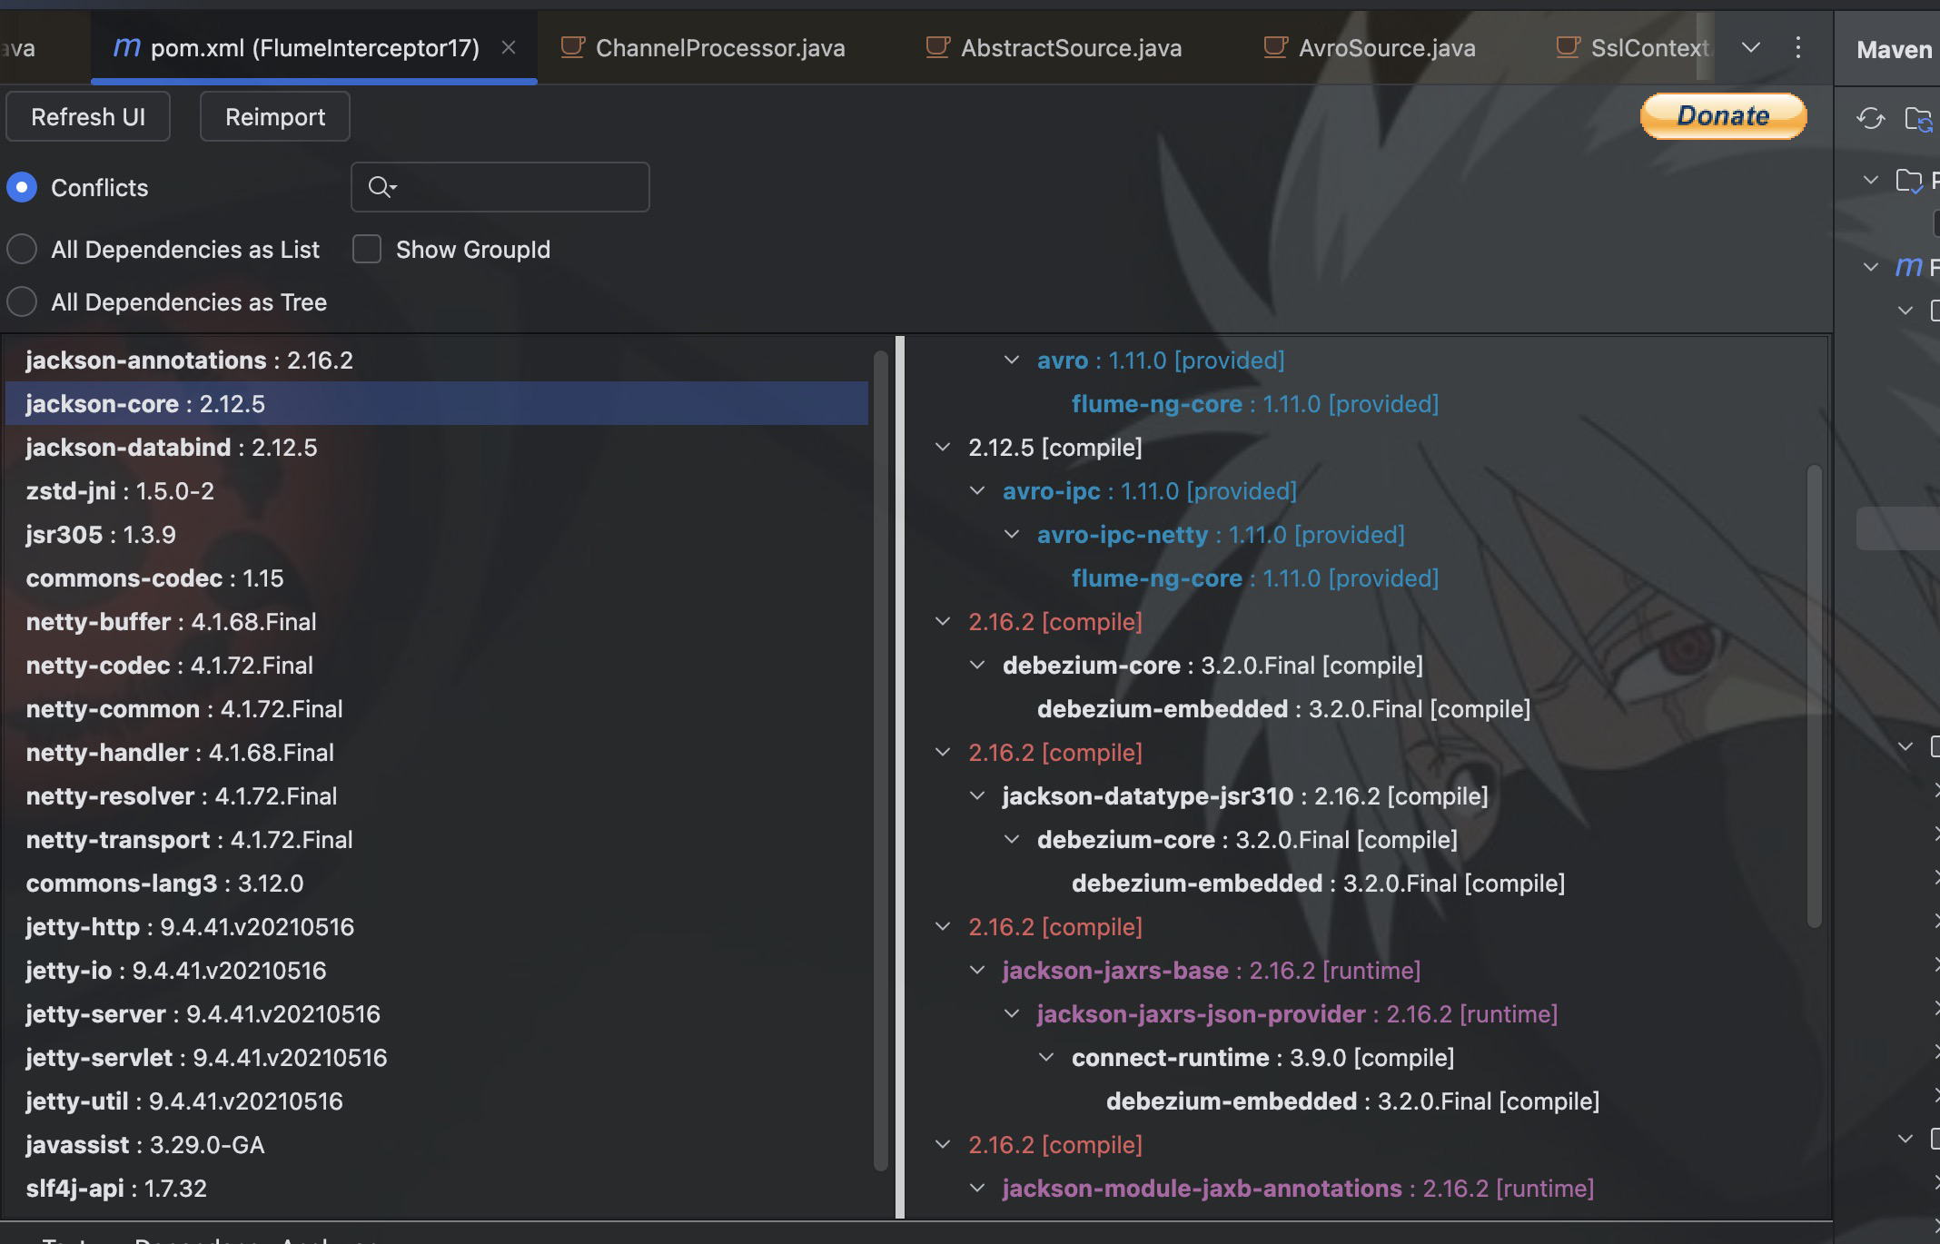This screenshot has height=1244, width=1940.
Task: Select All Dependencies as List option
Action: [22, 249]
